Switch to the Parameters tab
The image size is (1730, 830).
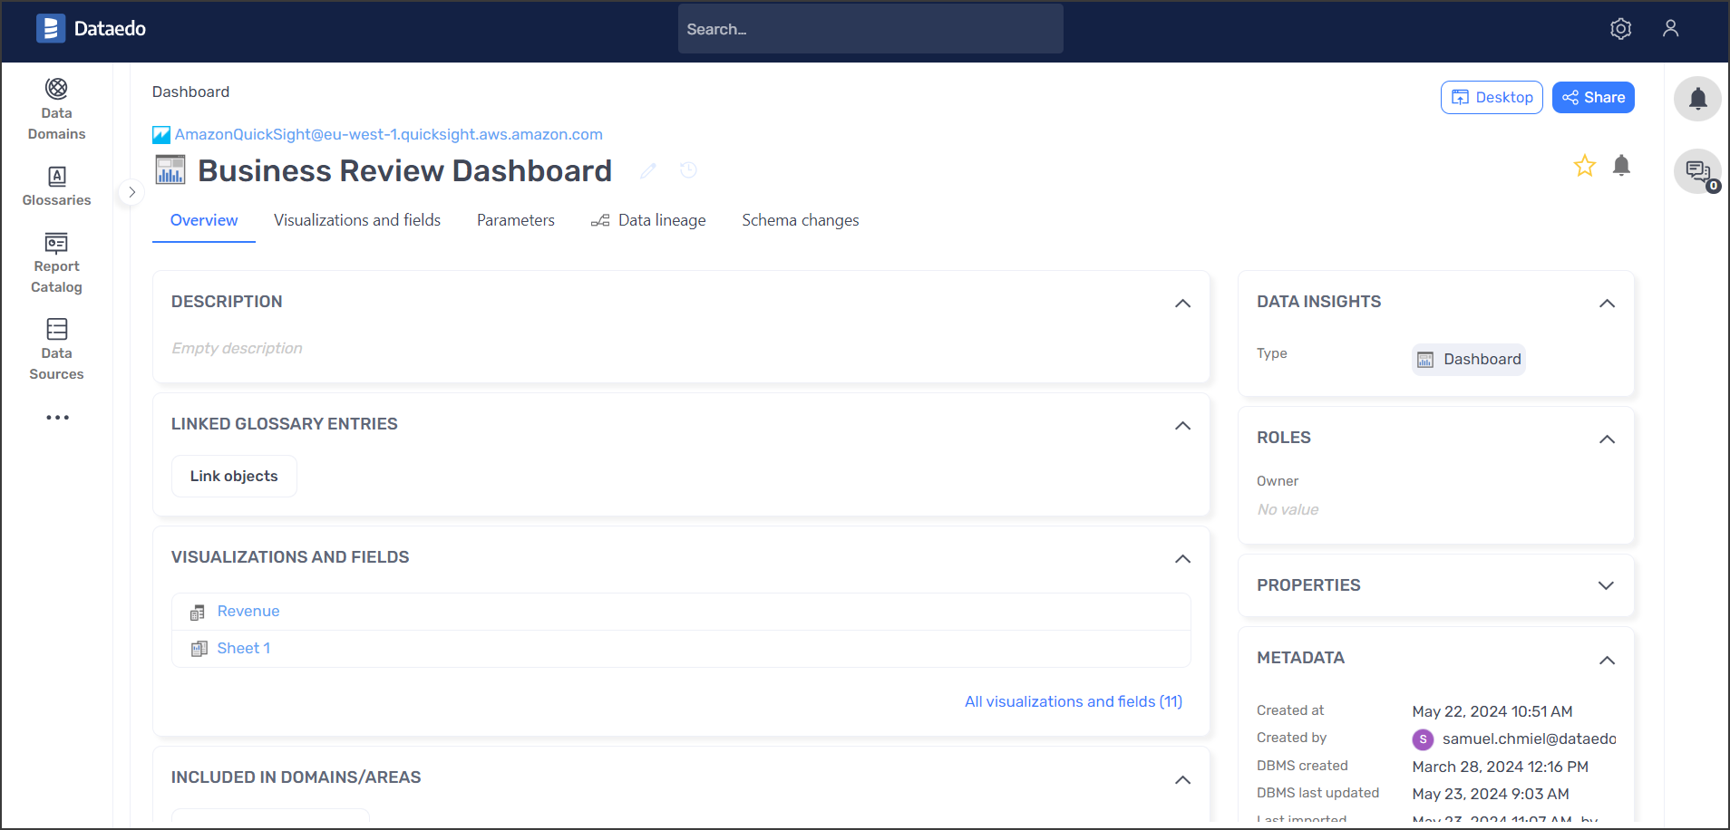pos(516,220)
